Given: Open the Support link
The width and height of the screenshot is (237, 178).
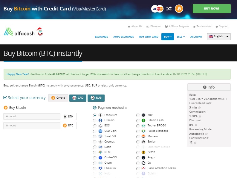Looking at the screenshot, I should click(222, 27).
